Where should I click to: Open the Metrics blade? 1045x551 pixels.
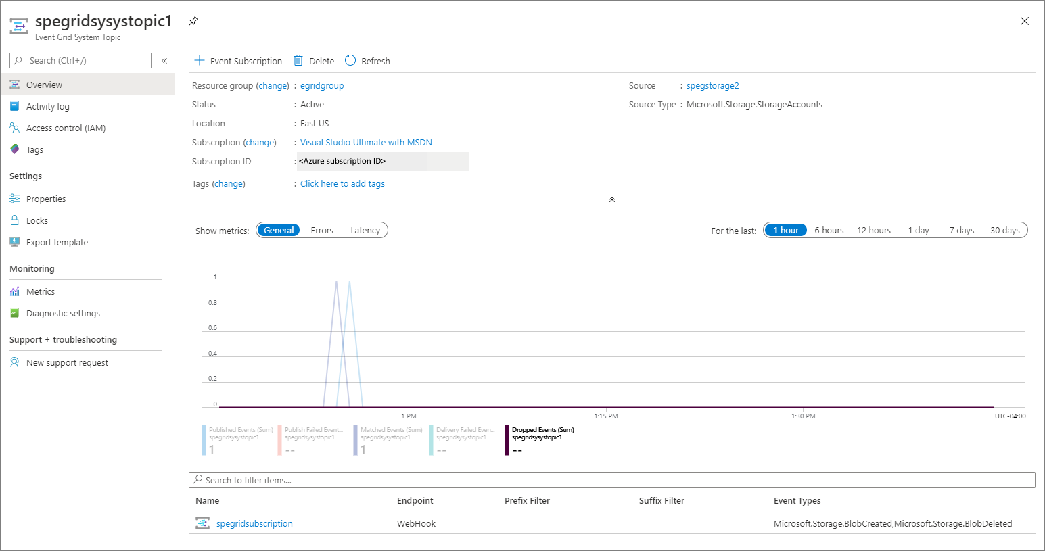pyautogui.click(x=41, y=291)
